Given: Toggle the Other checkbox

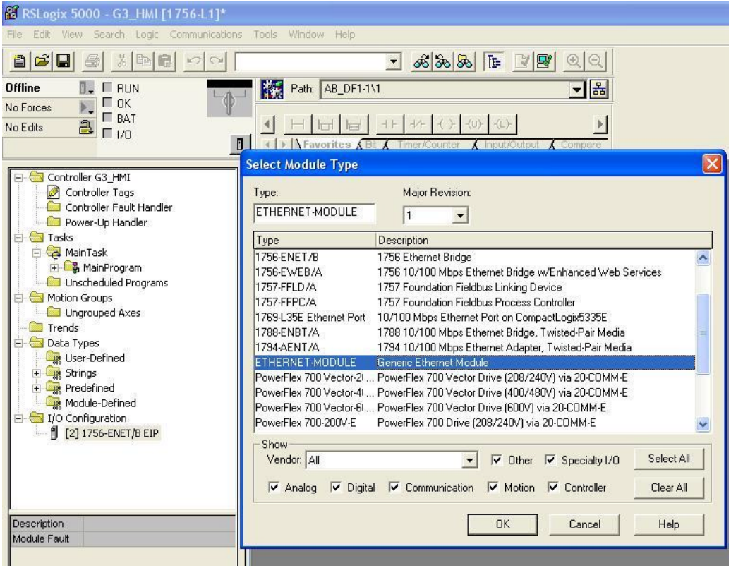Looking at the screenshot, I should (497, 460).
